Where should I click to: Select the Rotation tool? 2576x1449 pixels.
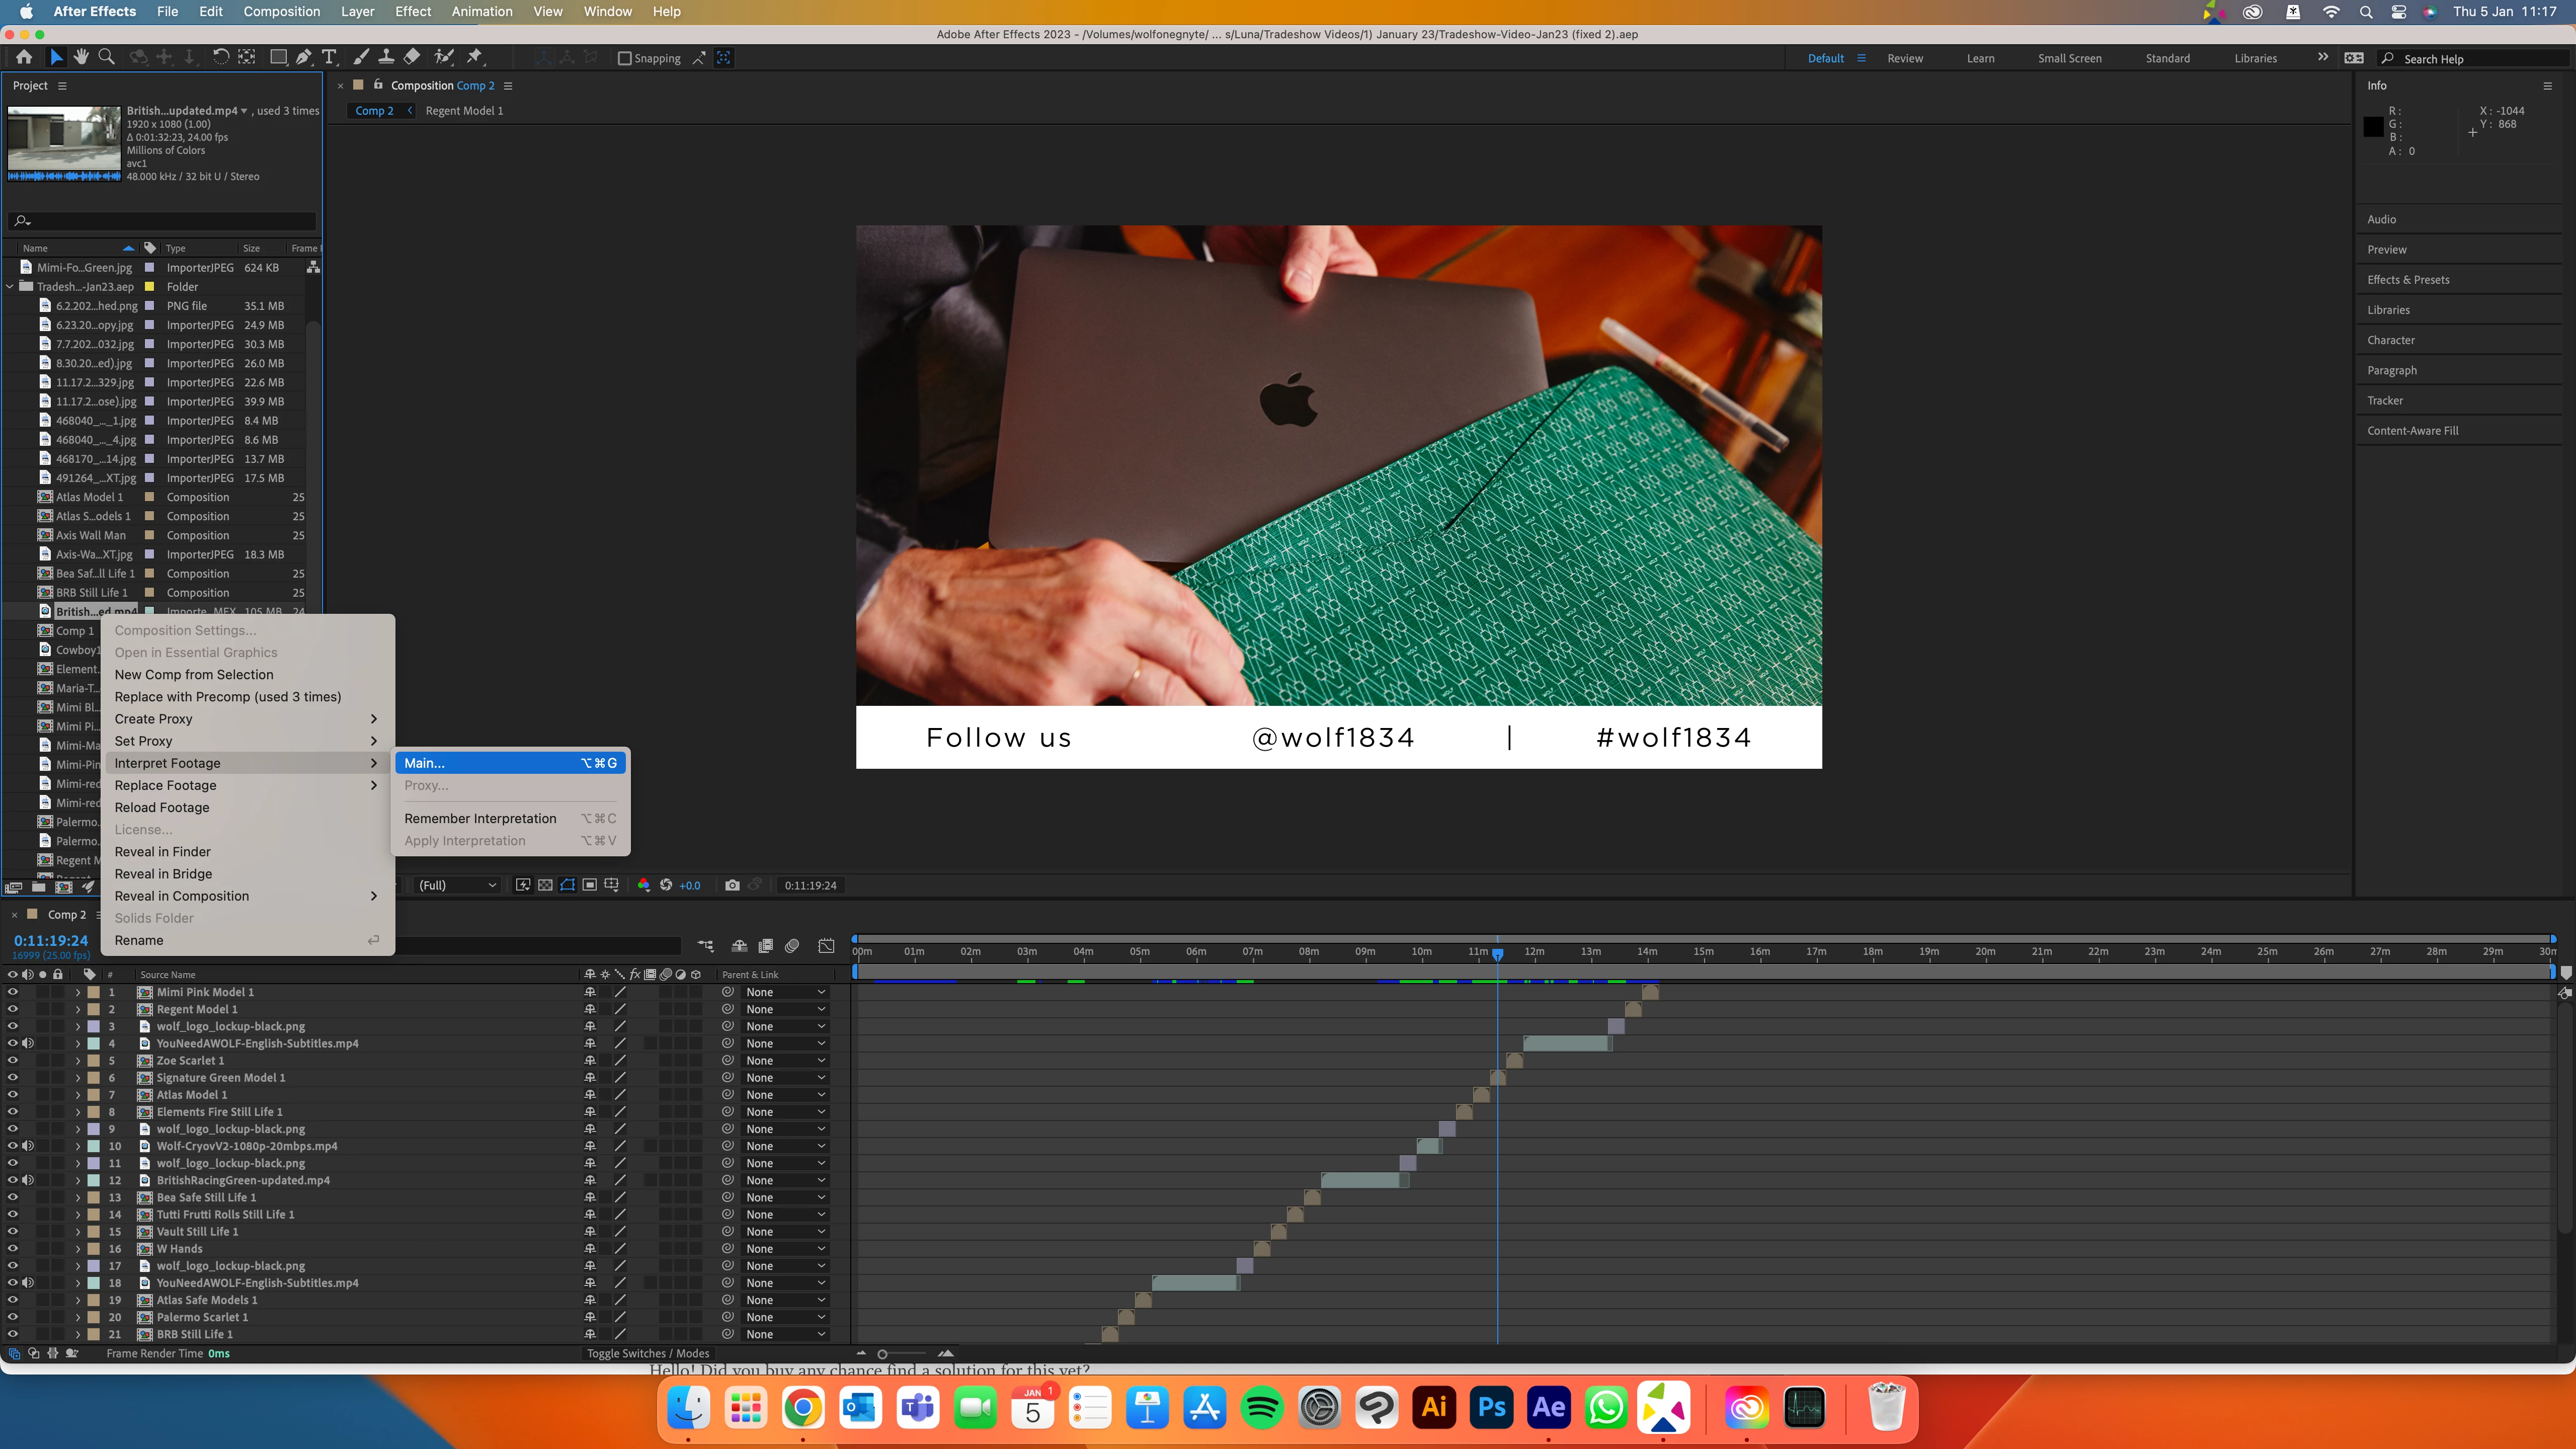(x=221, y=58)
